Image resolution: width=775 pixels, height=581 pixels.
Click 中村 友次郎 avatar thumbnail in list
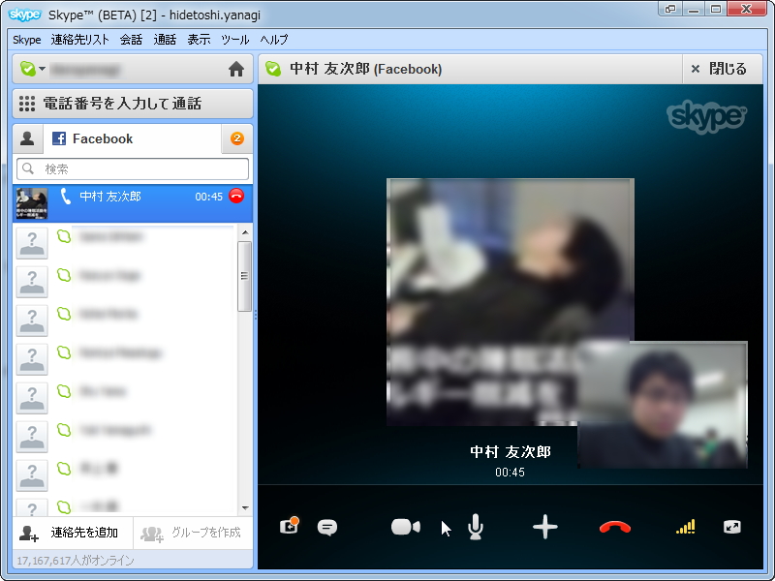click(x=32, y=203)
